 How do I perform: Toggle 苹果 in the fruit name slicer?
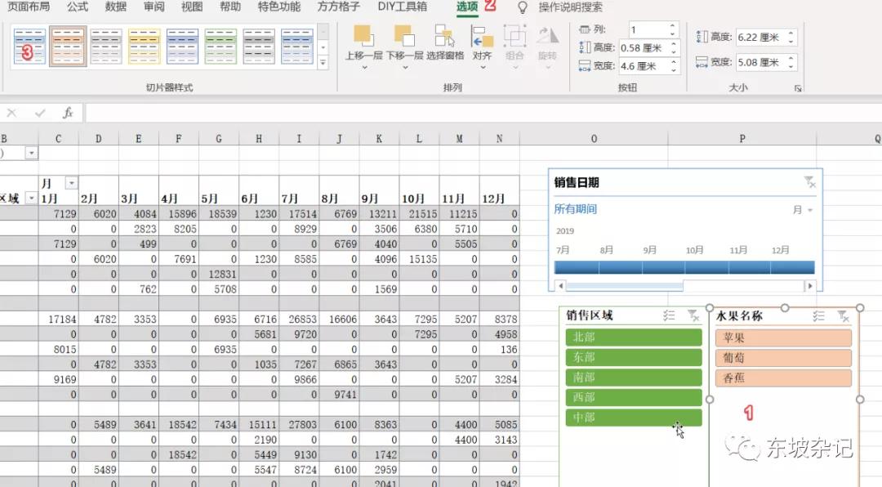click(782, 337)
